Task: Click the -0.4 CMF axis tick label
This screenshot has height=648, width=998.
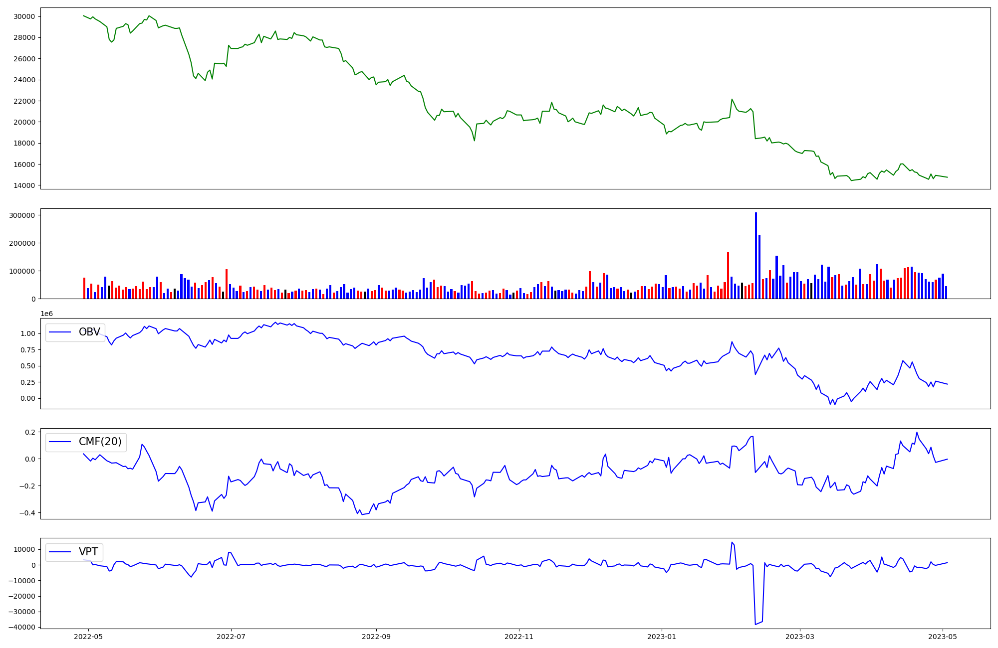Action: (27, 513)
